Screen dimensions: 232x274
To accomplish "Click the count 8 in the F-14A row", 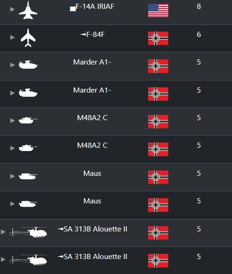I will (x=199, y=7).
